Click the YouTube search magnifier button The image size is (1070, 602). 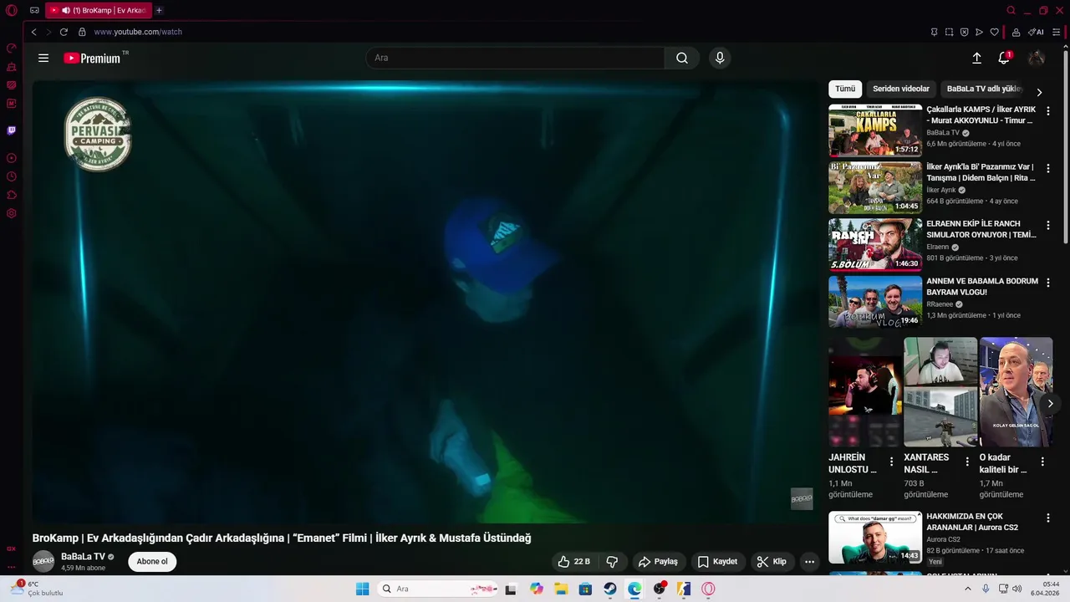(x=682, y=58)
